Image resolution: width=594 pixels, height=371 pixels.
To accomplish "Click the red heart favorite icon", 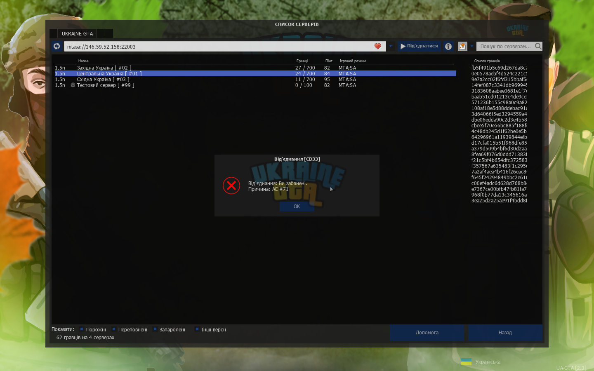I will 378,46.
